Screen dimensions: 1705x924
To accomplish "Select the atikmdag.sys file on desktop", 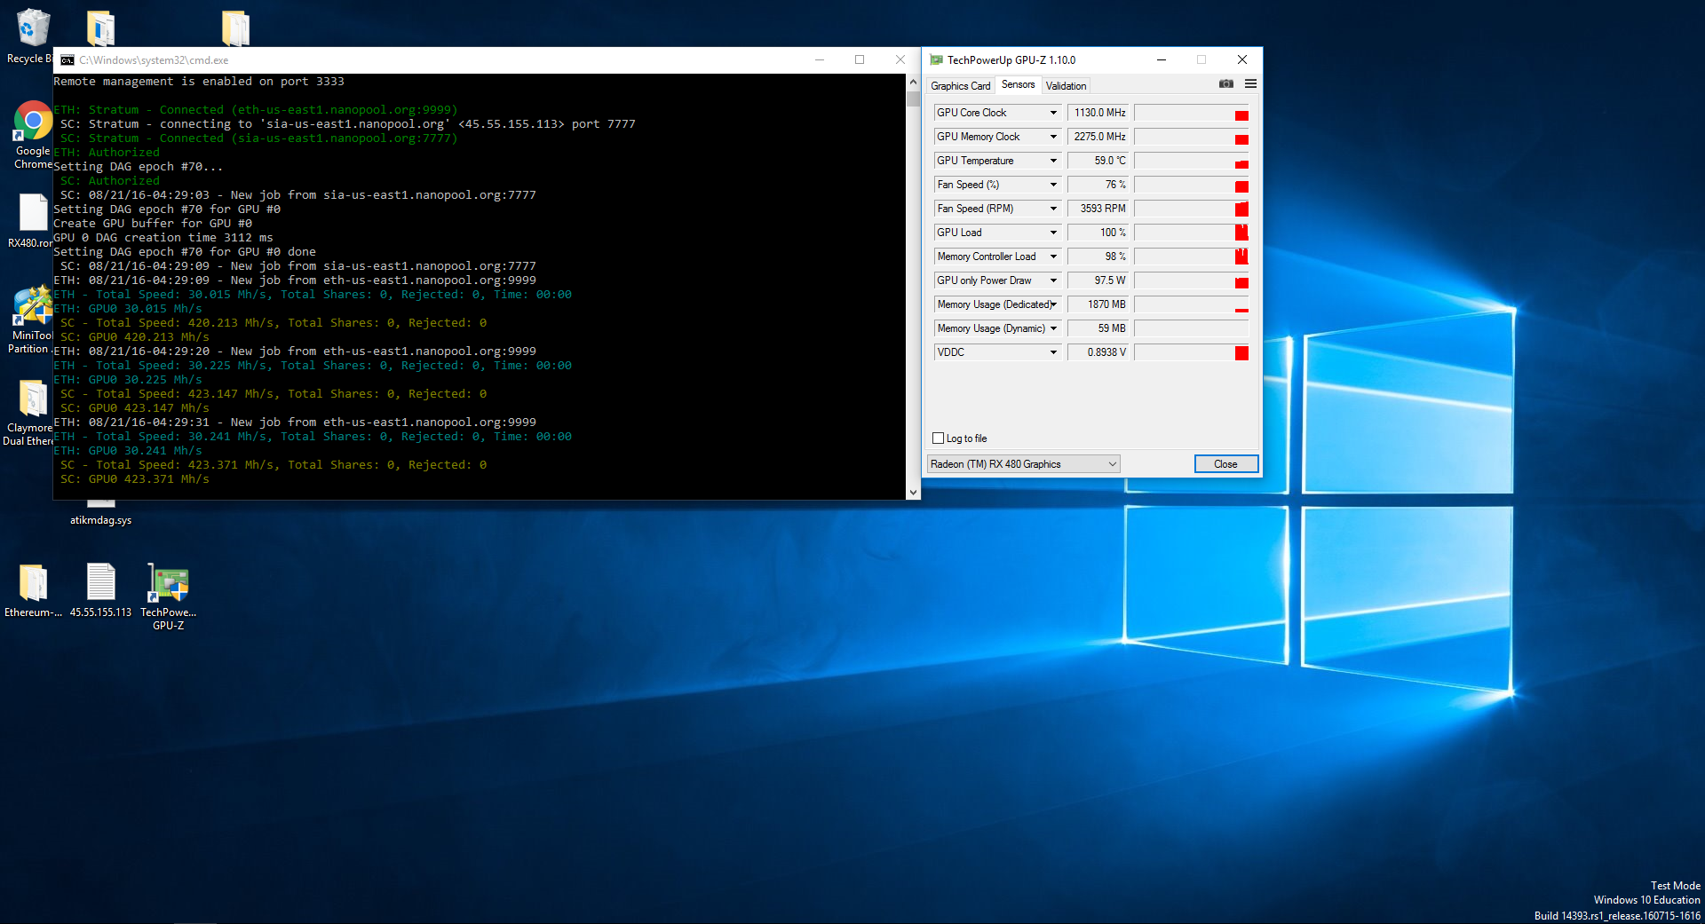I will pos(100,520).
